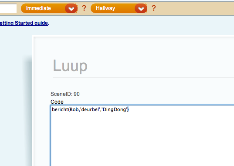Click the help question mark beside Immediate
The image size is (234, 166).
coord(84,8)
